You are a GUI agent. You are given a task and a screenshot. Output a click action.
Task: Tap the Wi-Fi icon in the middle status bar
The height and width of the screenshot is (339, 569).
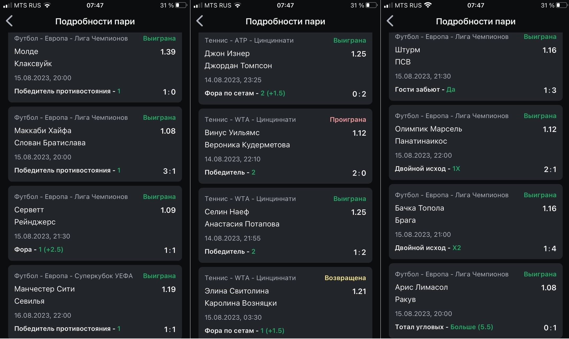pyautogui.click(x=237, y=5)
